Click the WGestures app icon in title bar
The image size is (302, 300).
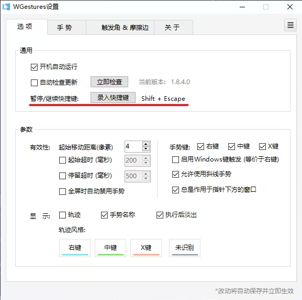point(6,7)
